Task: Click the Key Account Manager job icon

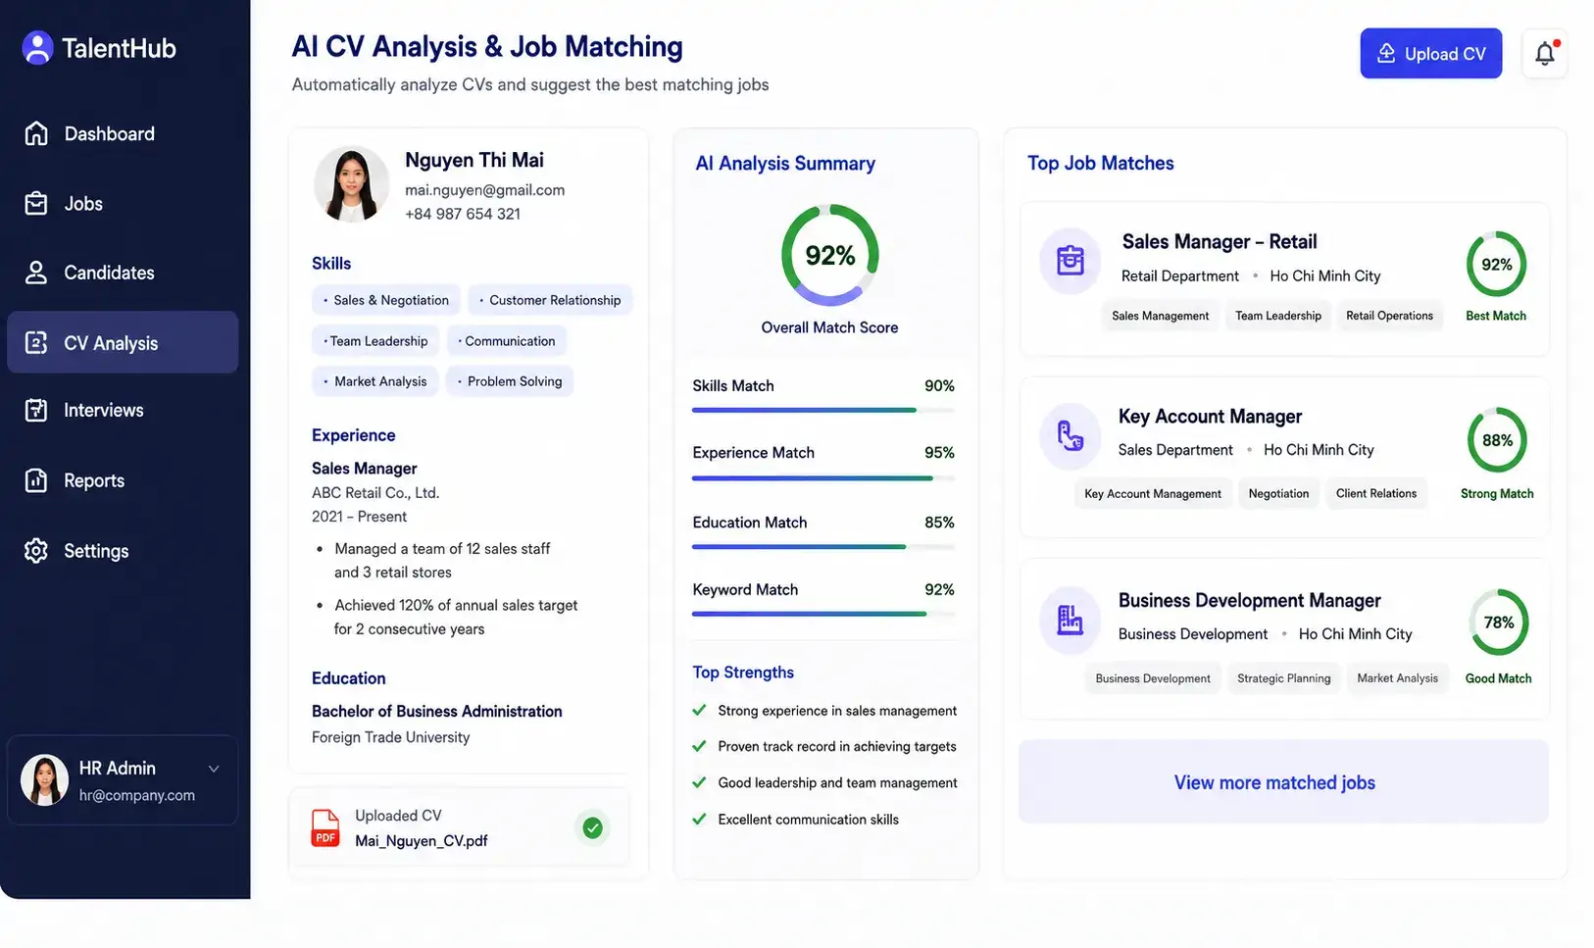Action: 1070,435
